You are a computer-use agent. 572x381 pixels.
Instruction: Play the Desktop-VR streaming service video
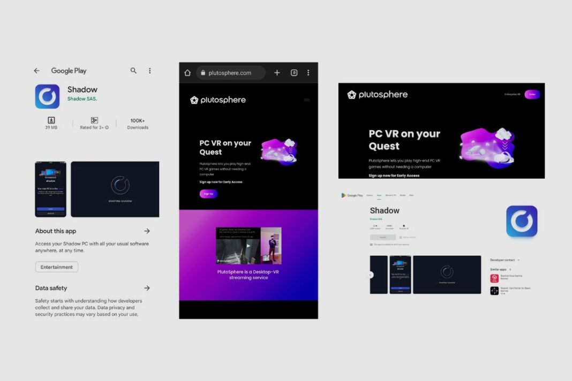pos(249,246)
